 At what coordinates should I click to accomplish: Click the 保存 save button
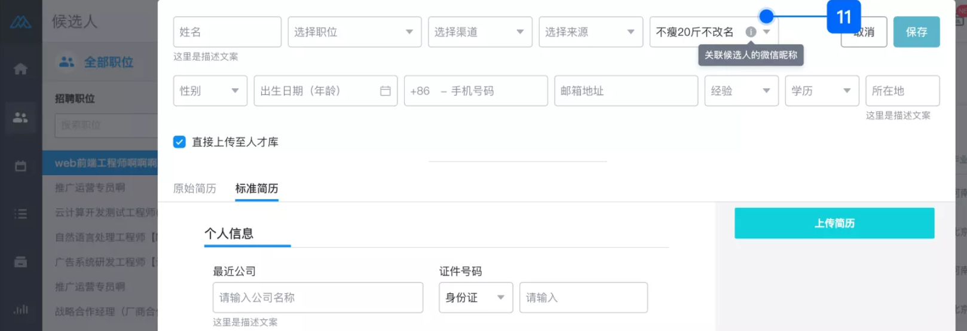pos(916,32)
